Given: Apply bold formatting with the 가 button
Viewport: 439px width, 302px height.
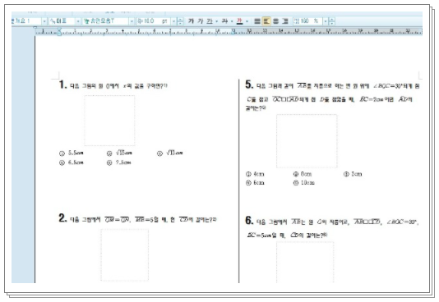Looking at the screenshot, I should coord(191,21).
